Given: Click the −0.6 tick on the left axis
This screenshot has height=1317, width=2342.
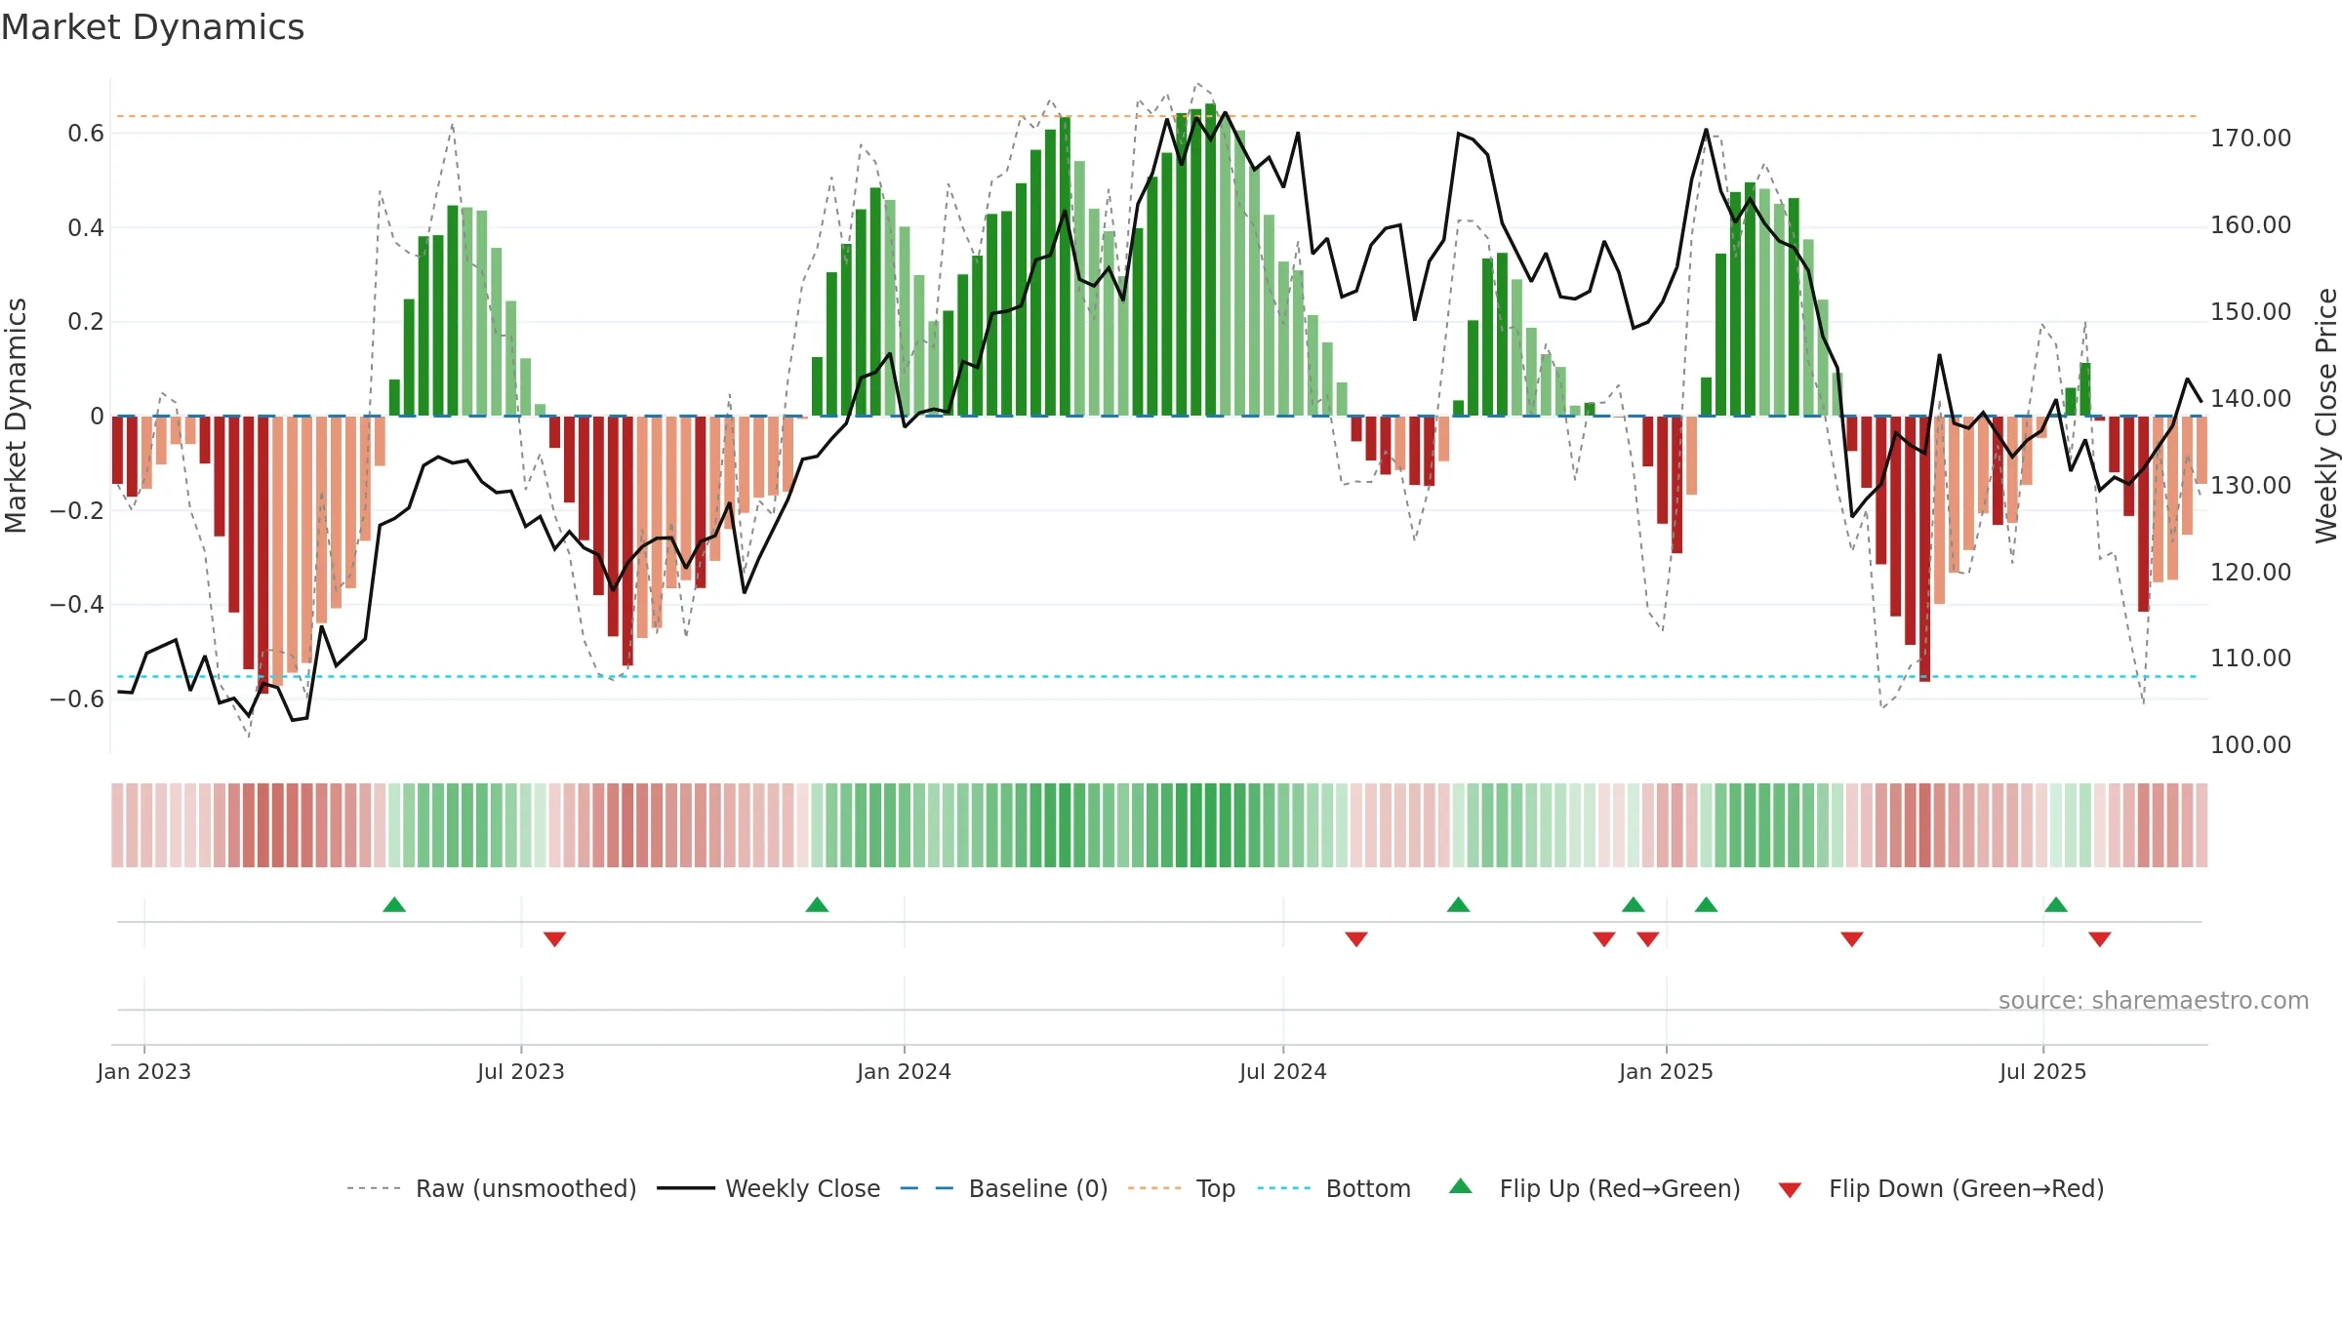Looking at the screenshot, I should pyautogui.click(x=77, y=699).
